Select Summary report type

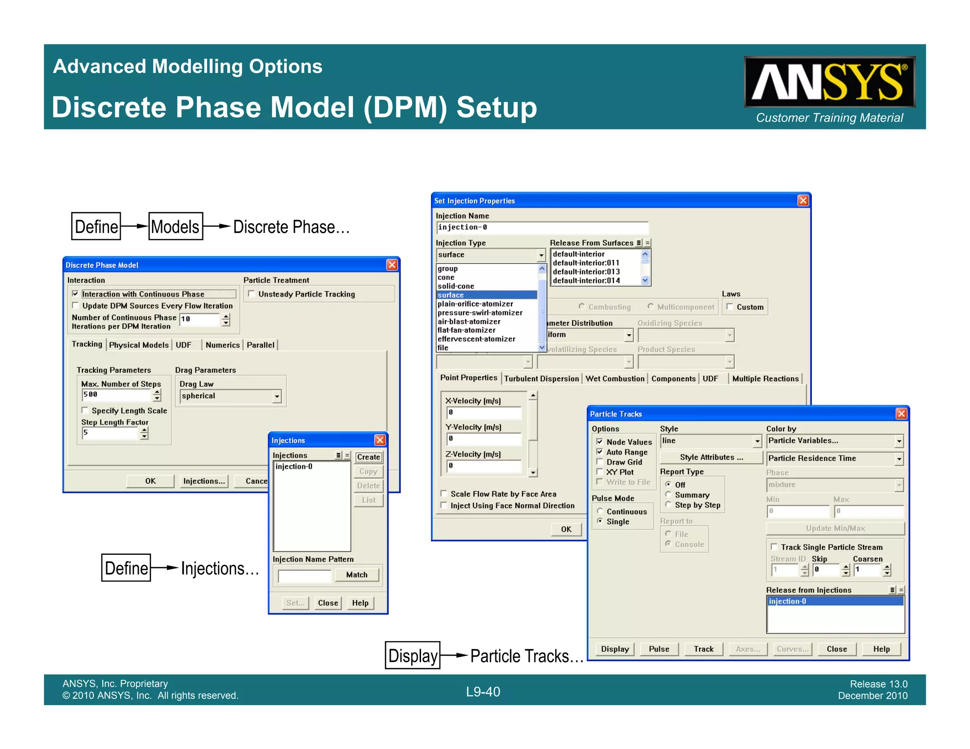pyautogui.click(x=668, y=494)
